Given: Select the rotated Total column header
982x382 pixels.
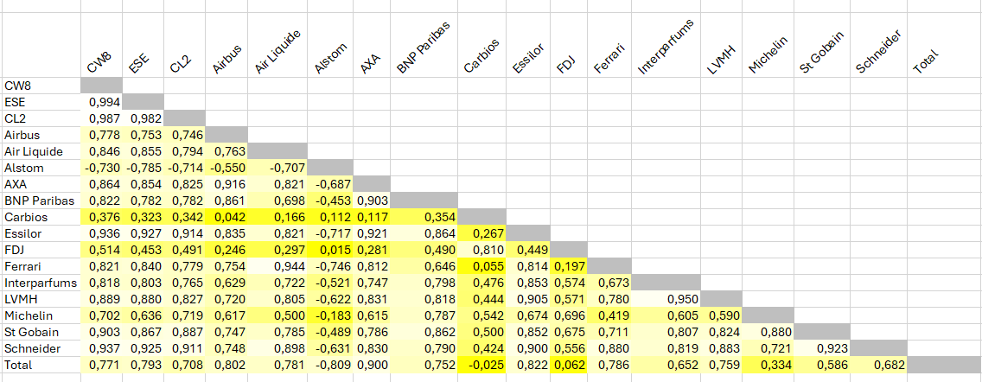Looking at the screenshot, I should tap(927, 61).
